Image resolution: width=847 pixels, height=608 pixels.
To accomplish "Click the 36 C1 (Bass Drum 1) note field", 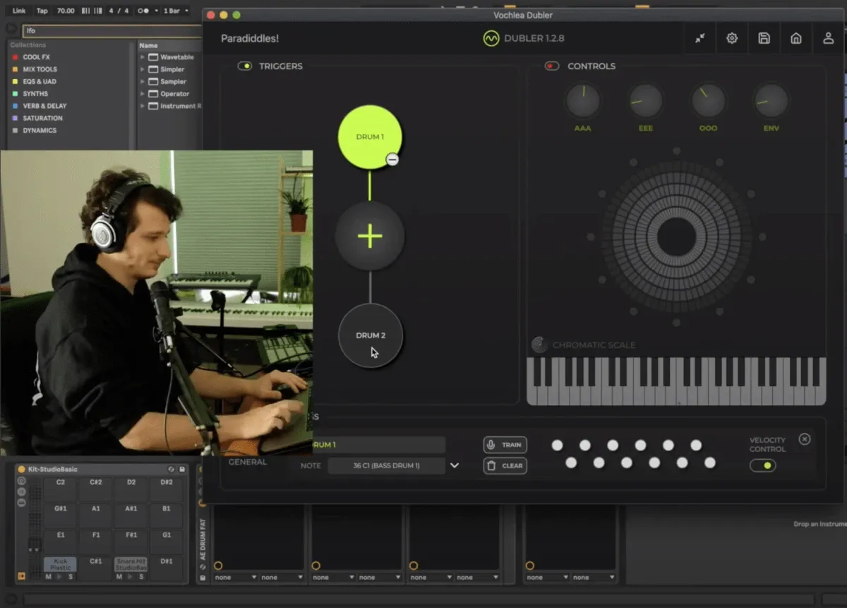I will pyautogui.click(x=386, y=465).
